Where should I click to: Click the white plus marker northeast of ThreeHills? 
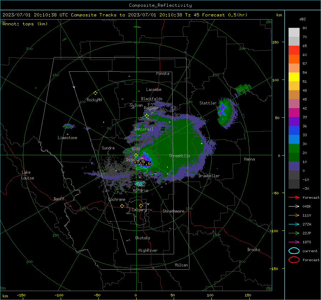click(x=202, y=143)
